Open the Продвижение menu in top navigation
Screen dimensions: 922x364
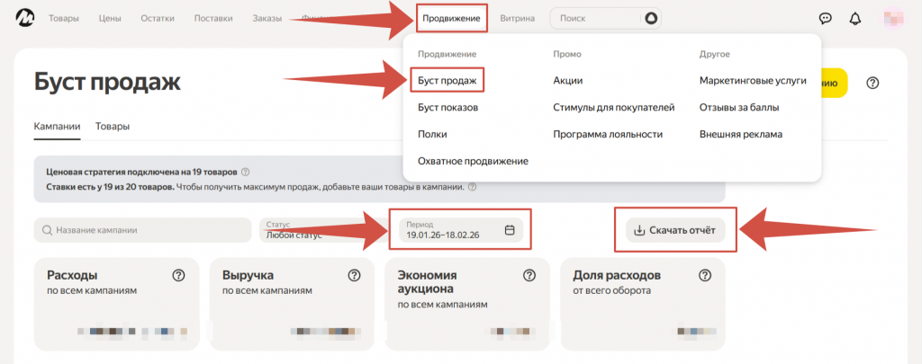click(x=452, y=18)
